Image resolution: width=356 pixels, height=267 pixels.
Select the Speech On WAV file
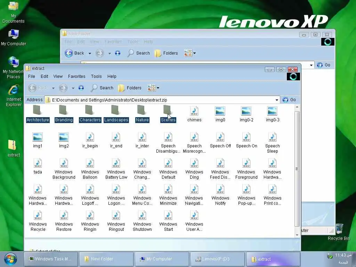pos(246,140)
